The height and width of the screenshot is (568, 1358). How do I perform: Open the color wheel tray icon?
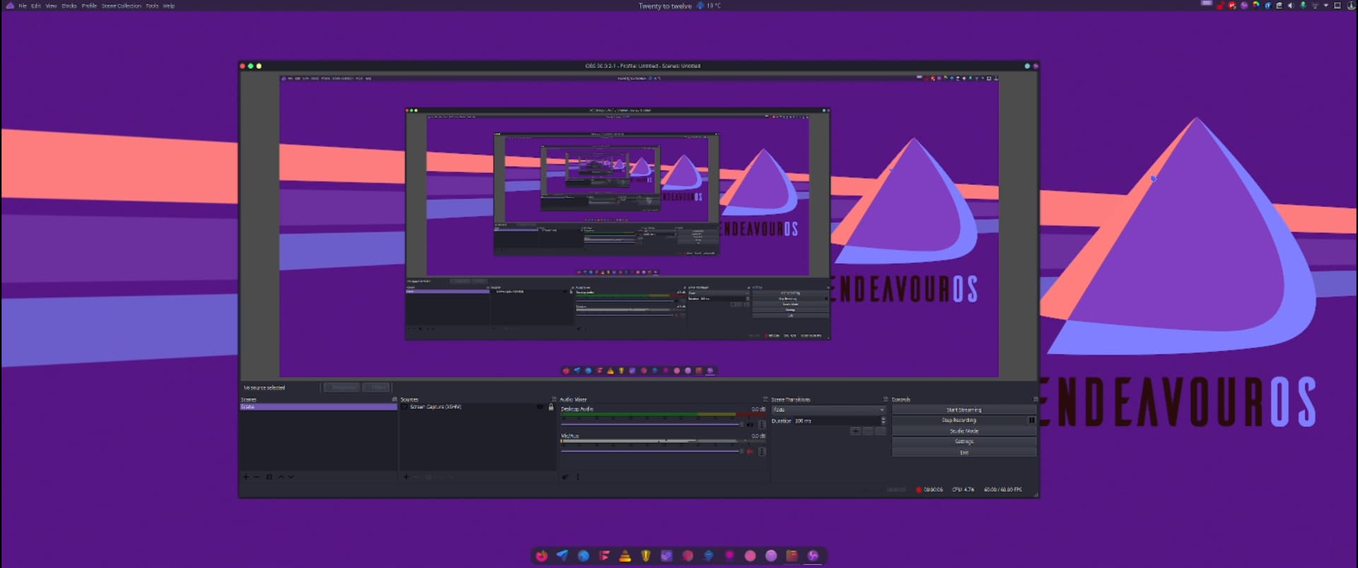(x=1255, y=6)
